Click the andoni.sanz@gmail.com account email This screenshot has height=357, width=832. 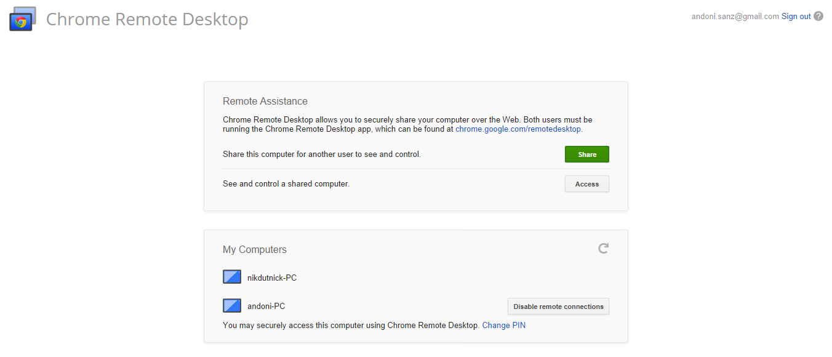coord(735,17)
